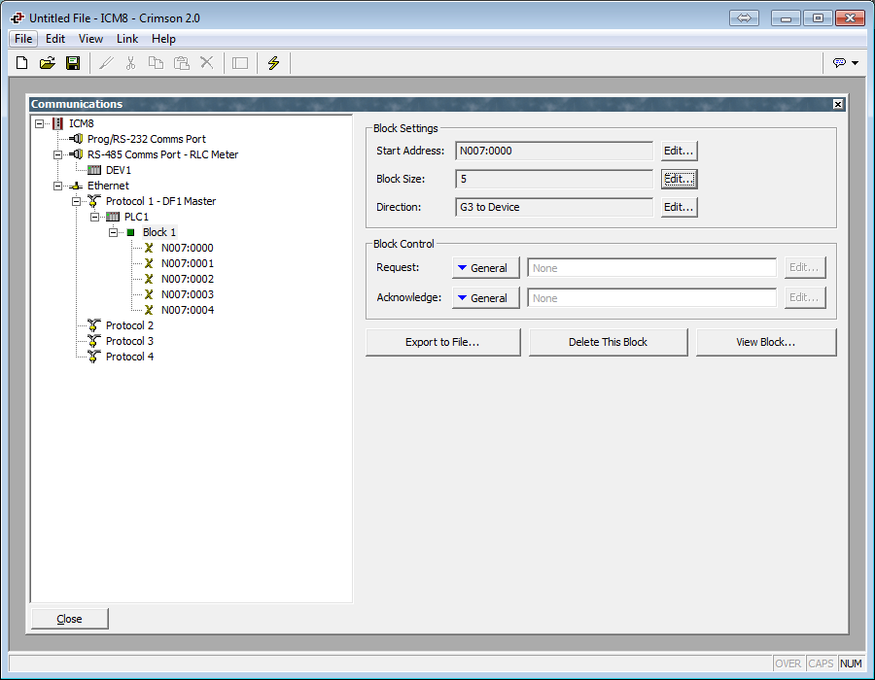The width and height of the screenshot is (875, 680).
Task: Click Export to File button
Action: 443,342
